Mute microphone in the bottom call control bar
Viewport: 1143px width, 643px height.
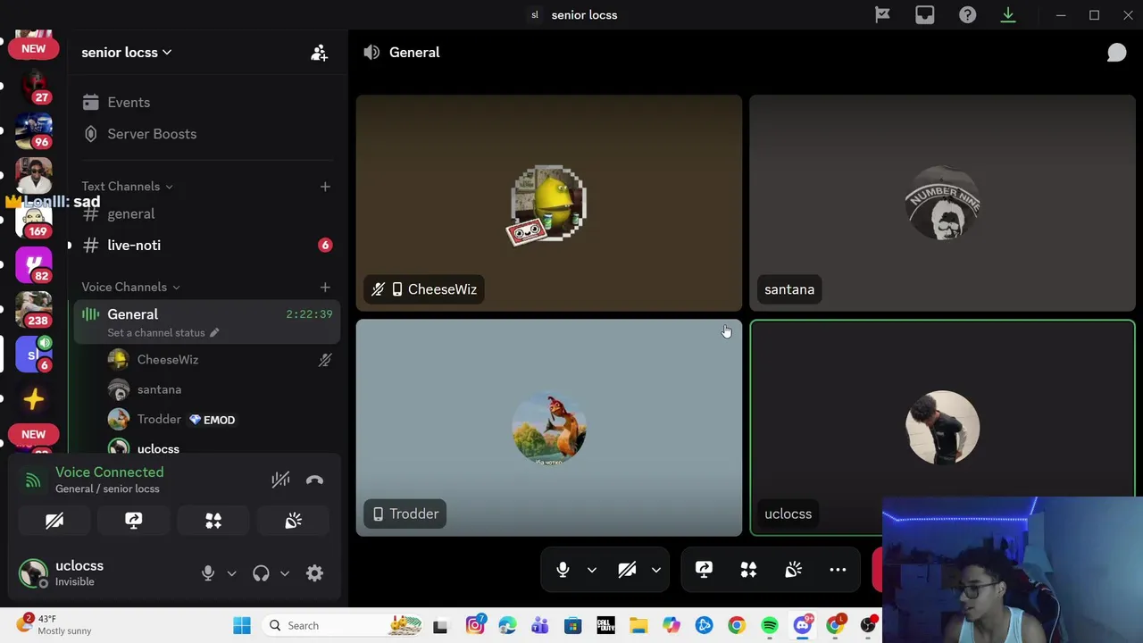tap(563, 570)
